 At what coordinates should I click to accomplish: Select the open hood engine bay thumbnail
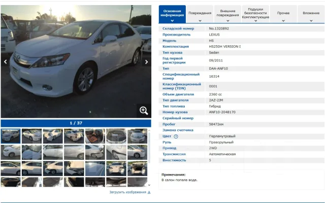click(116, 136)
